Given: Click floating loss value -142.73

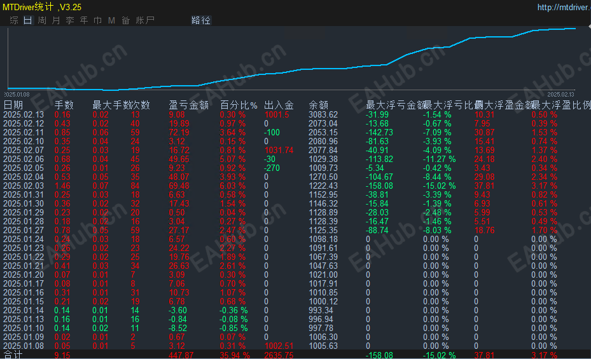Looking at the screenshot, I should [x=380, y=132].
